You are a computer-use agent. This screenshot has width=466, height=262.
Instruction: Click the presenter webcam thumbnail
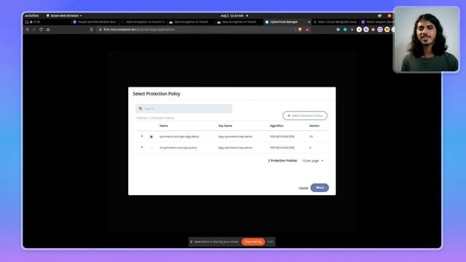[x=427, y=39]
